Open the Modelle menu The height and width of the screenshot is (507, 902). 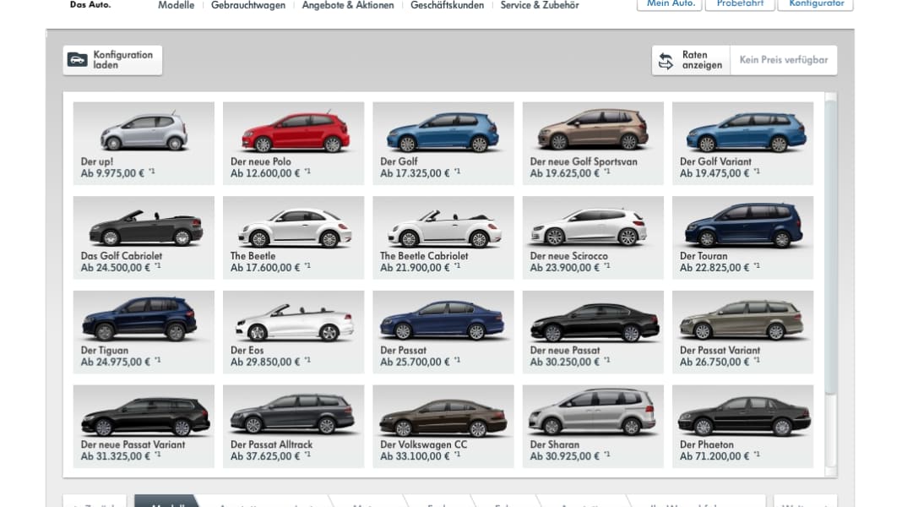click(x=176, y=5)
